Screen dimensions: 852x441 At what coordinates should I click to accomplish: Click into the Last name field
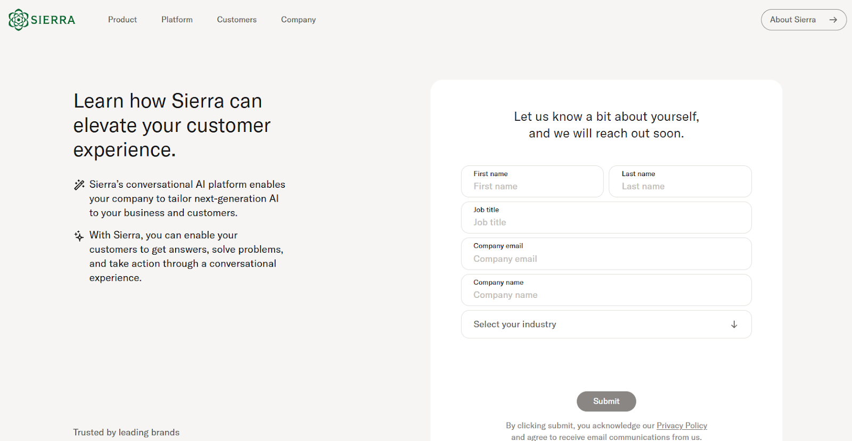680,186
